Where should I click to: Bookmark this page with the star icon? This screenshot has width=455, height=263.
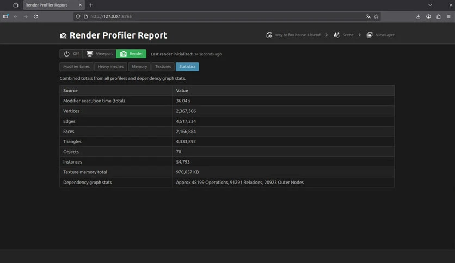point(377,16)
